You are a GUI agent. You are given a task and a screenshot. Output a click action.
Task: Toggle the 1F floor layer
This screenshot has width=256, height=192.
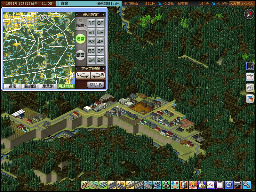click(x=92, y=23)
